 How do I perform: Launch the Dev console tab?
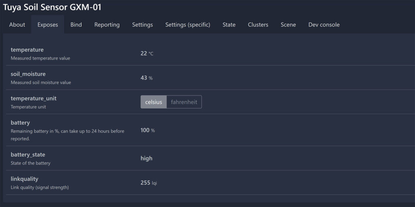[324, 25]
